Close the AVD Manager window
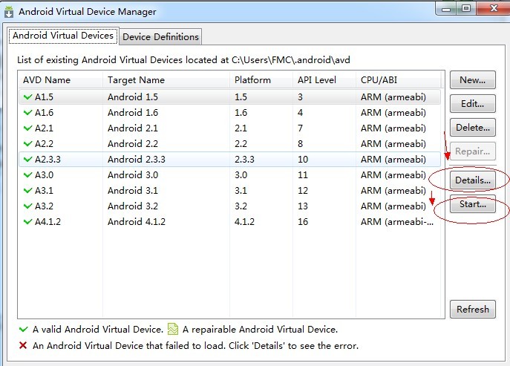510x366 pixels. [493, 8]
